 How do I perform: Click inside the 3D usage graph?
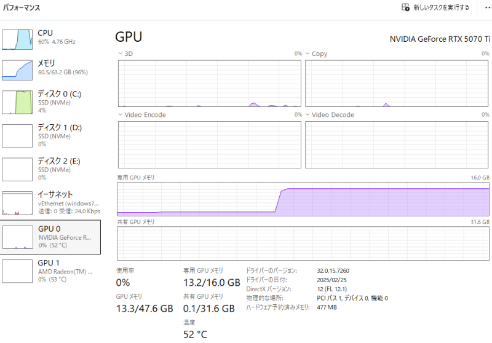click(209, 84)
